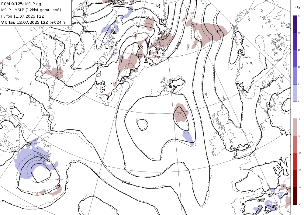
Task: Select the 'MSLP - MSLP (12klst gömul spá)' line
Action: [x=31, y=10]
